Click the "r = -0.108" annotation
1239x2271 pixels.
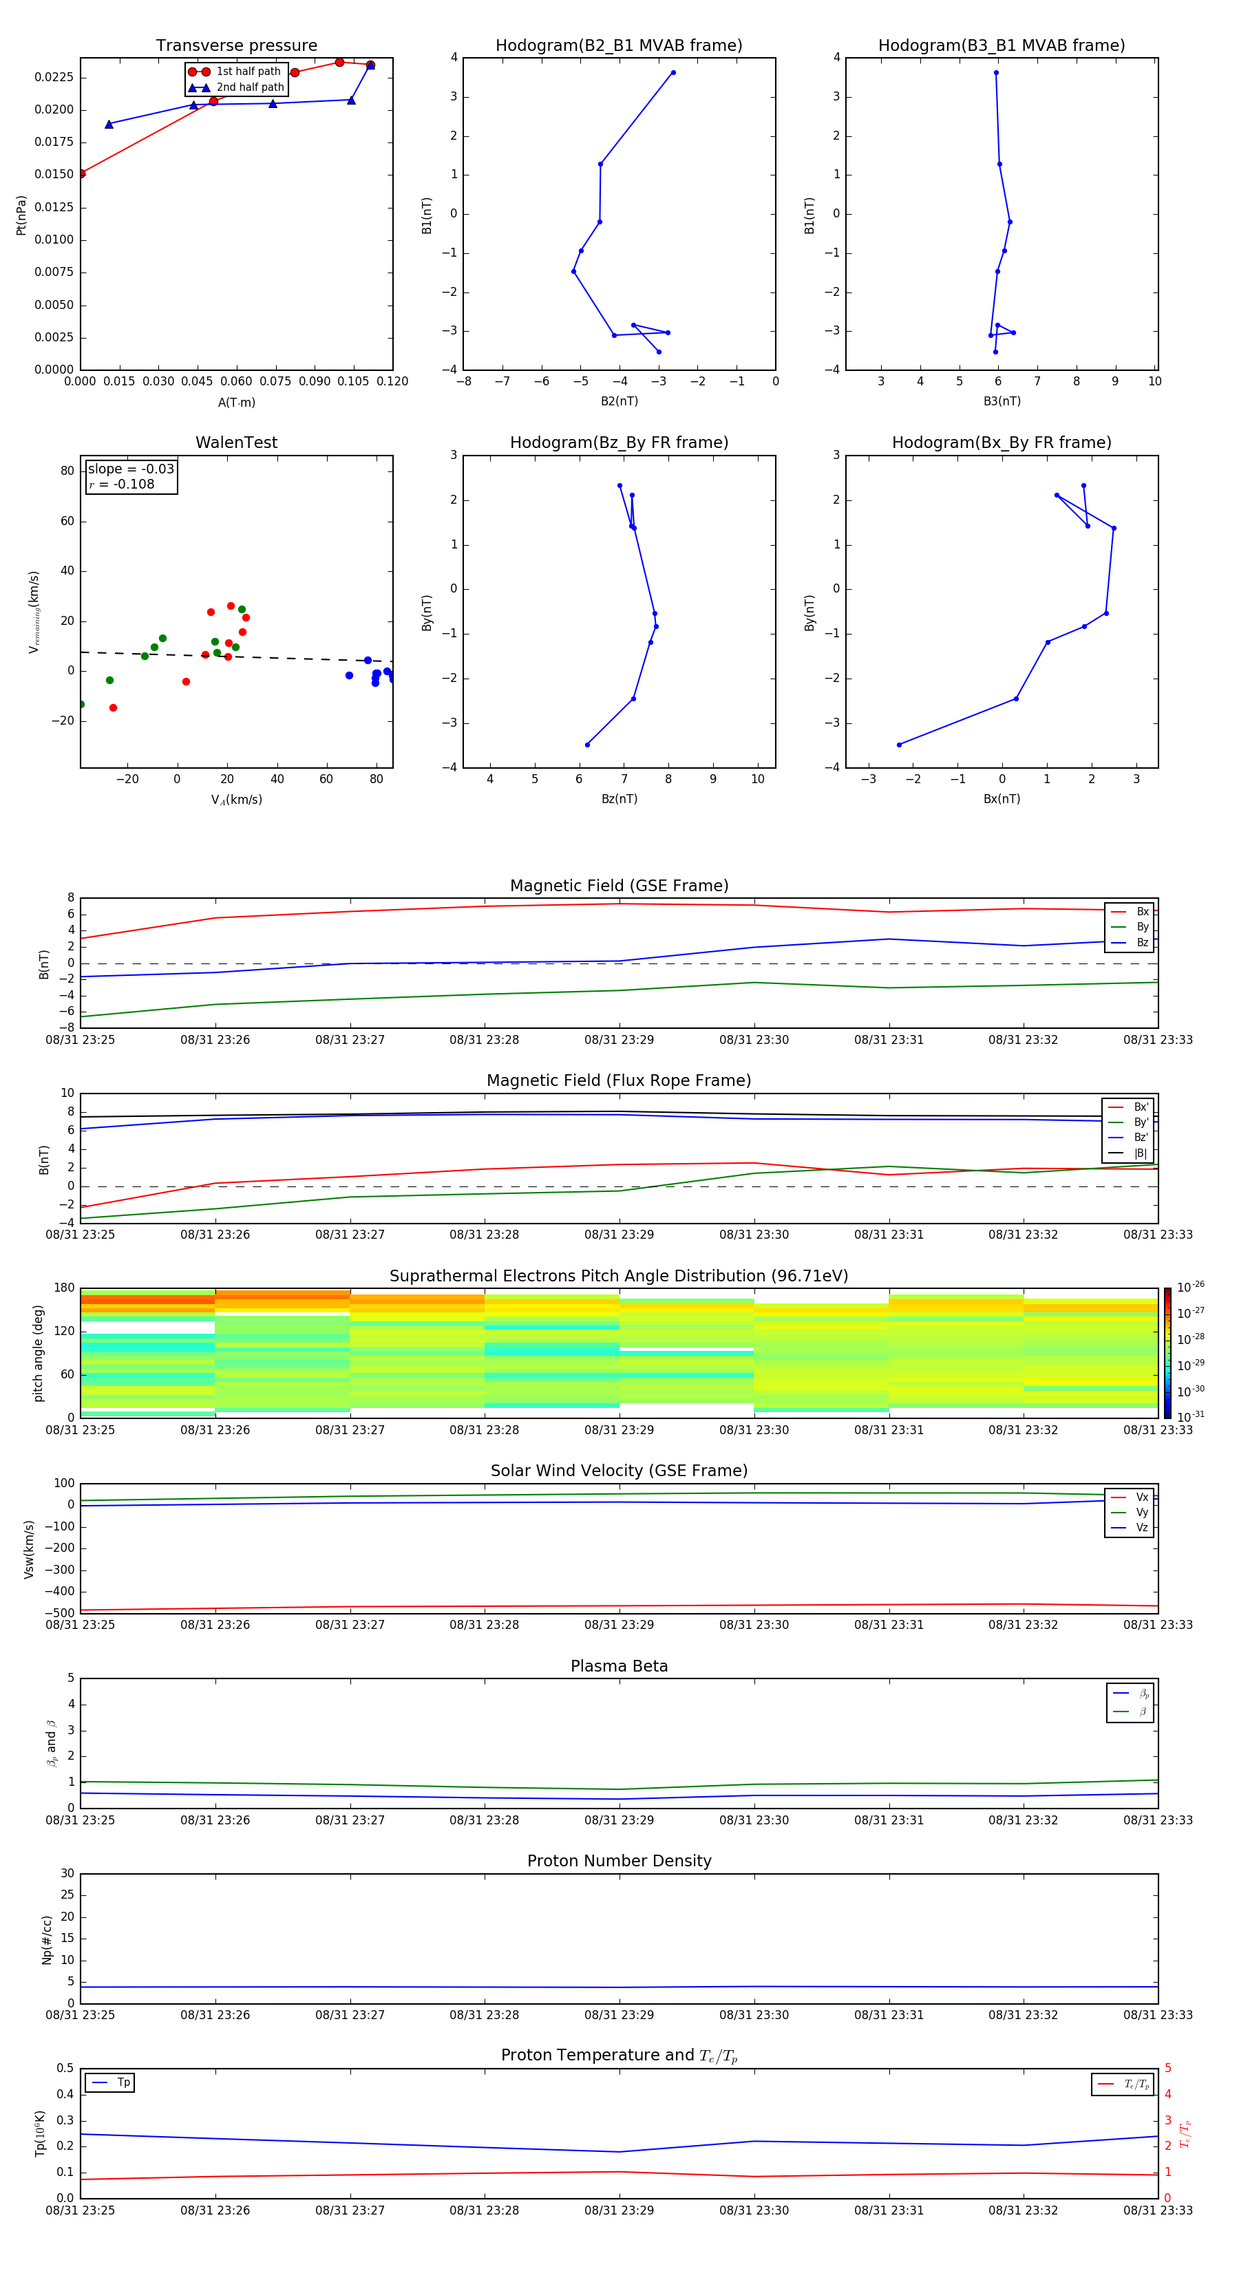tap(122, 484)
